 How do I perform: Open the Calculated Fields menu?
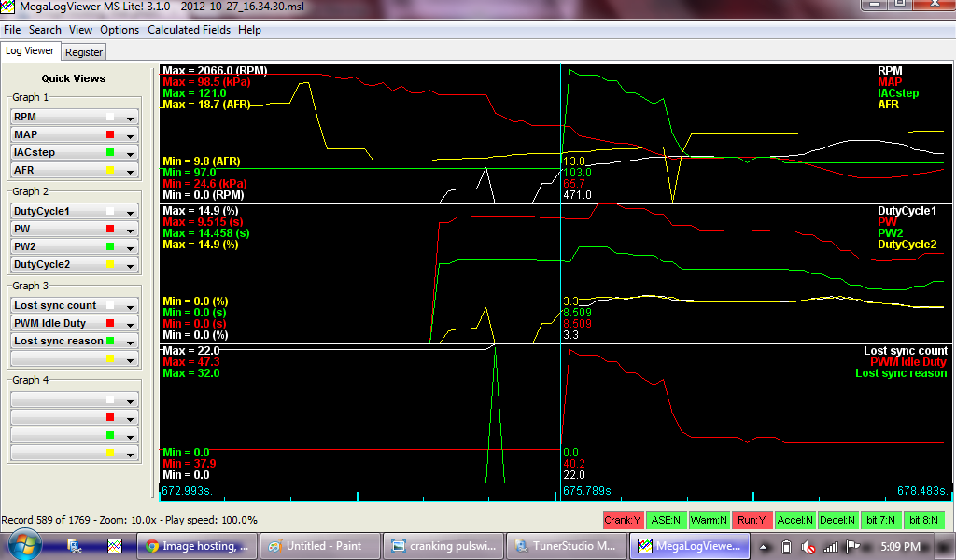[x=189, y=30]
